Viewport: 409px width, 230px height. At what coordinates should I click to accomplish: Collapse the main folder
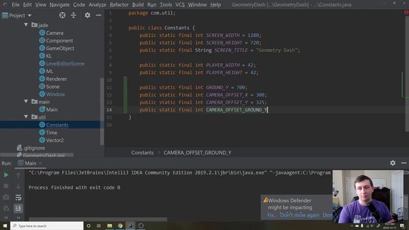click(26, 102)
